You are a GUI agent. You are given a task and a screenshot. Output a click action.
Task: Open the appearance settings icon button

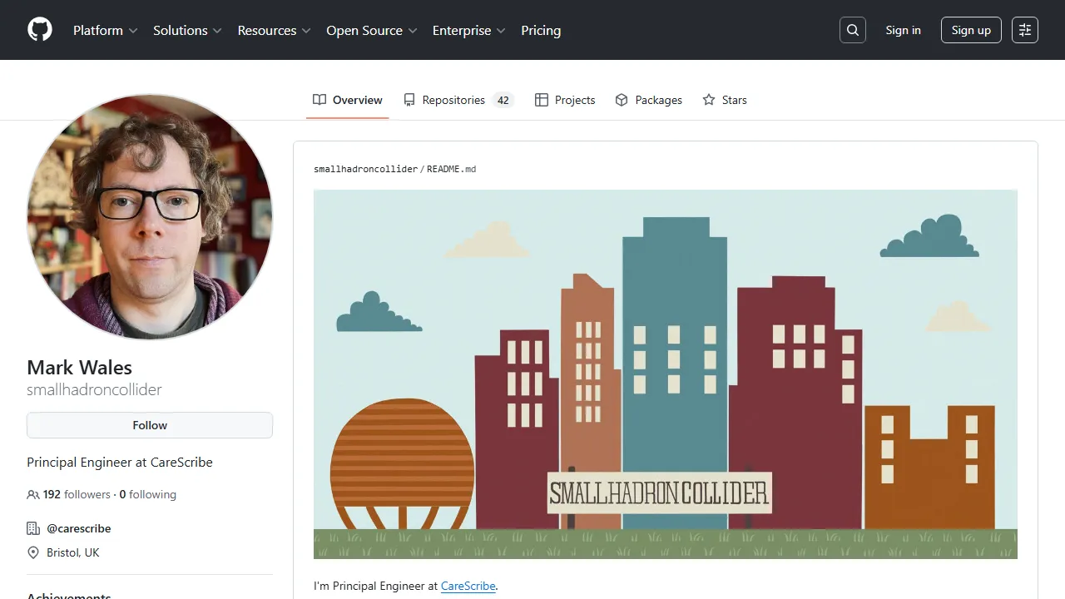click(1025, 30)
